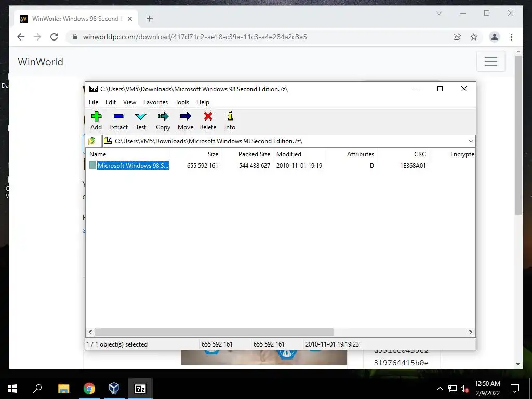Click the muted volume tray icon

point(465,389)
